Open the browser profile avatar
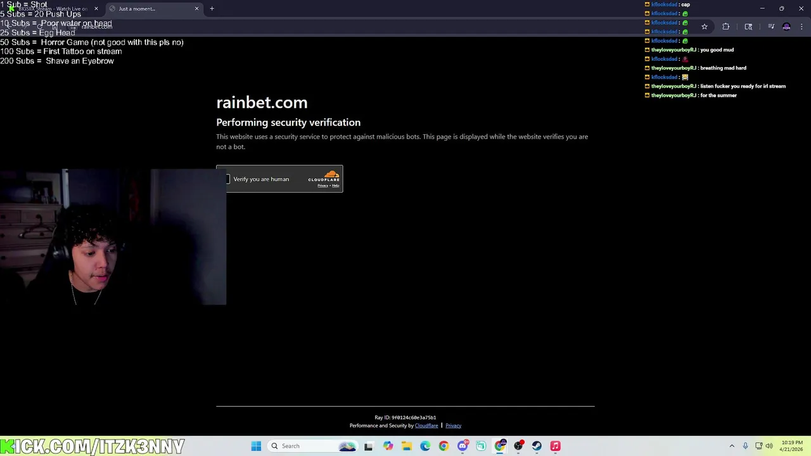811x456 pixels. pyautogui.click(x=786, y=27)
